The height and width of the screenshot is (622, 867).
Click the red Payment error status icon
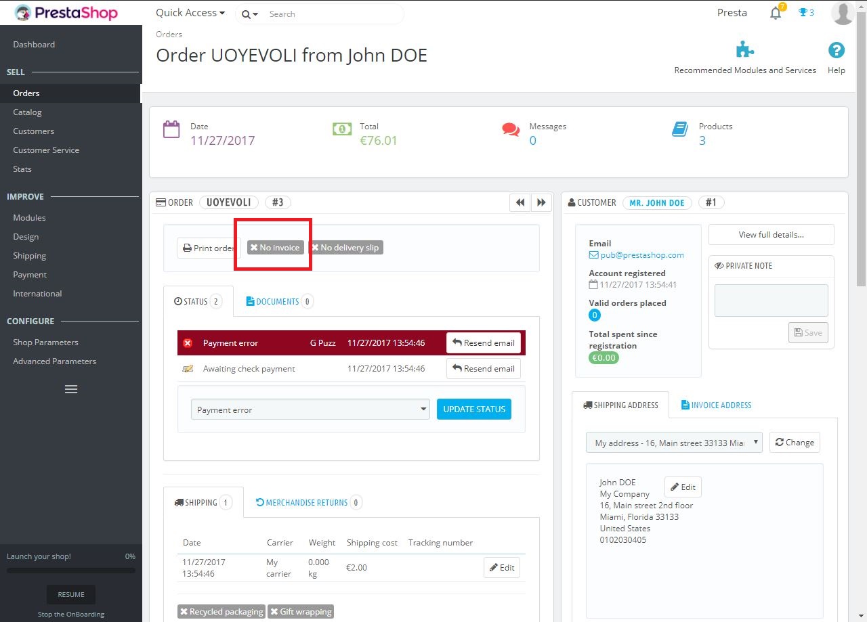point(188,343)
